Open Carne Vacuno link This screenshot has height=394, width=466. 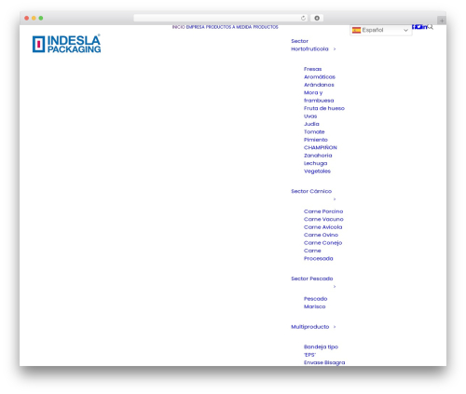tap(323, 219)
